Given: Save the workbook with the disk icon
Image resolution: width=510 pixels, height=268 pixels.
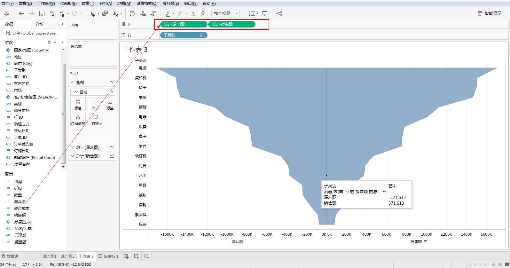Looking at the screenshot, I should 42,13.
